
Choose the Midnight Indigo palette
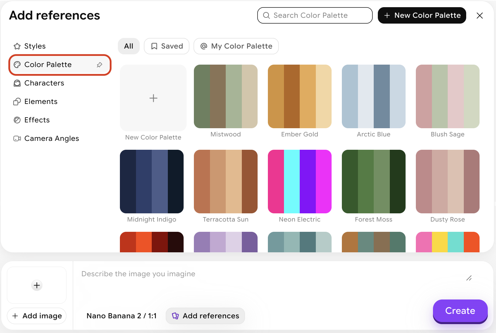click(152, 182)
